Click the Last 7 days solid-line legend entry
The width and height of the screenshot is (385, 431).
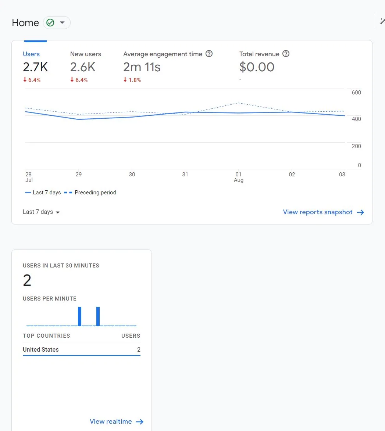(x=43, y=193)
